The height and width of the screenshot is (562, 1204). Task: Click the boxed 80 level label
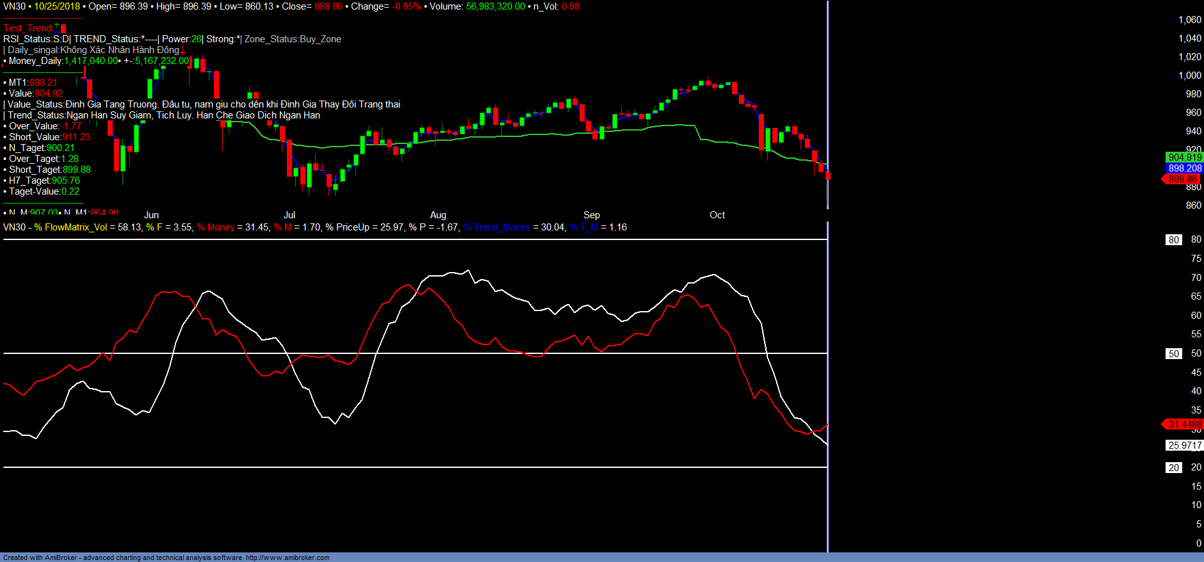click(1173, 240)
